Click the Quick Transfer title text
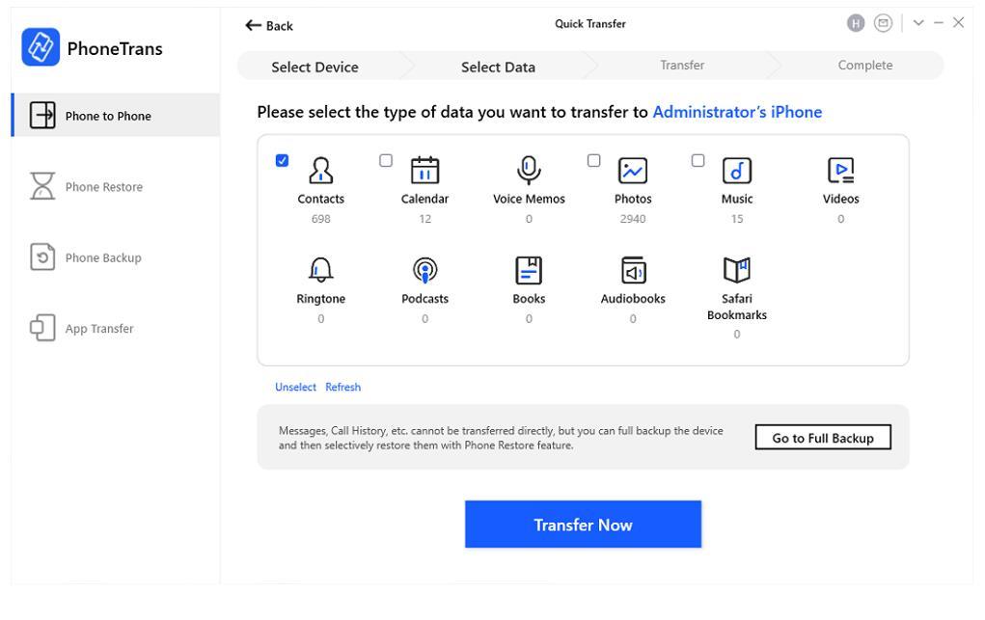Screen dimensions: 985x620 point(589,24)
